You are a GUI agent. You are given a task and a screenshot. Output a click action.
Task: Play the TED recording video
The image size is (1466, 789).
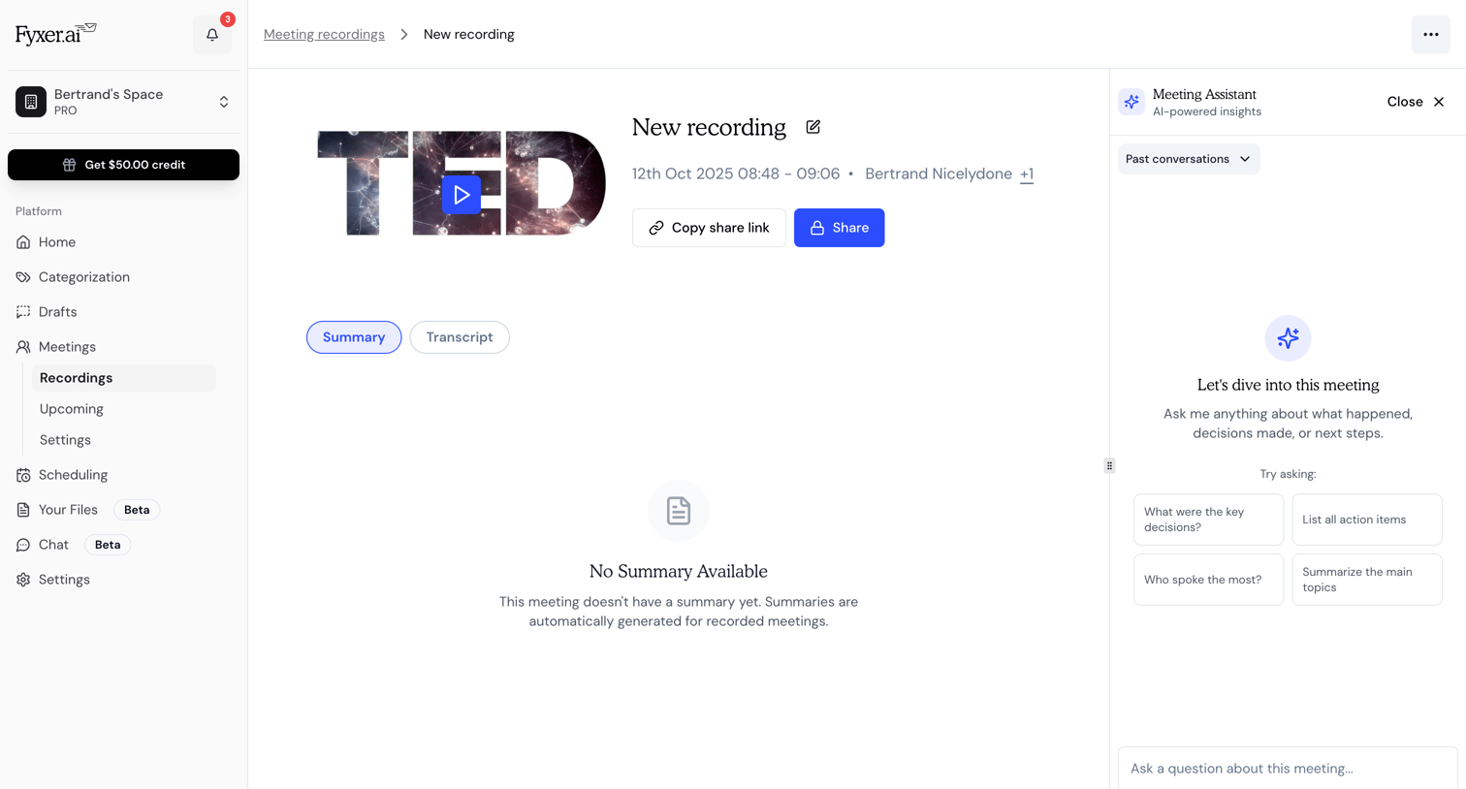click(x=462, y=195)
